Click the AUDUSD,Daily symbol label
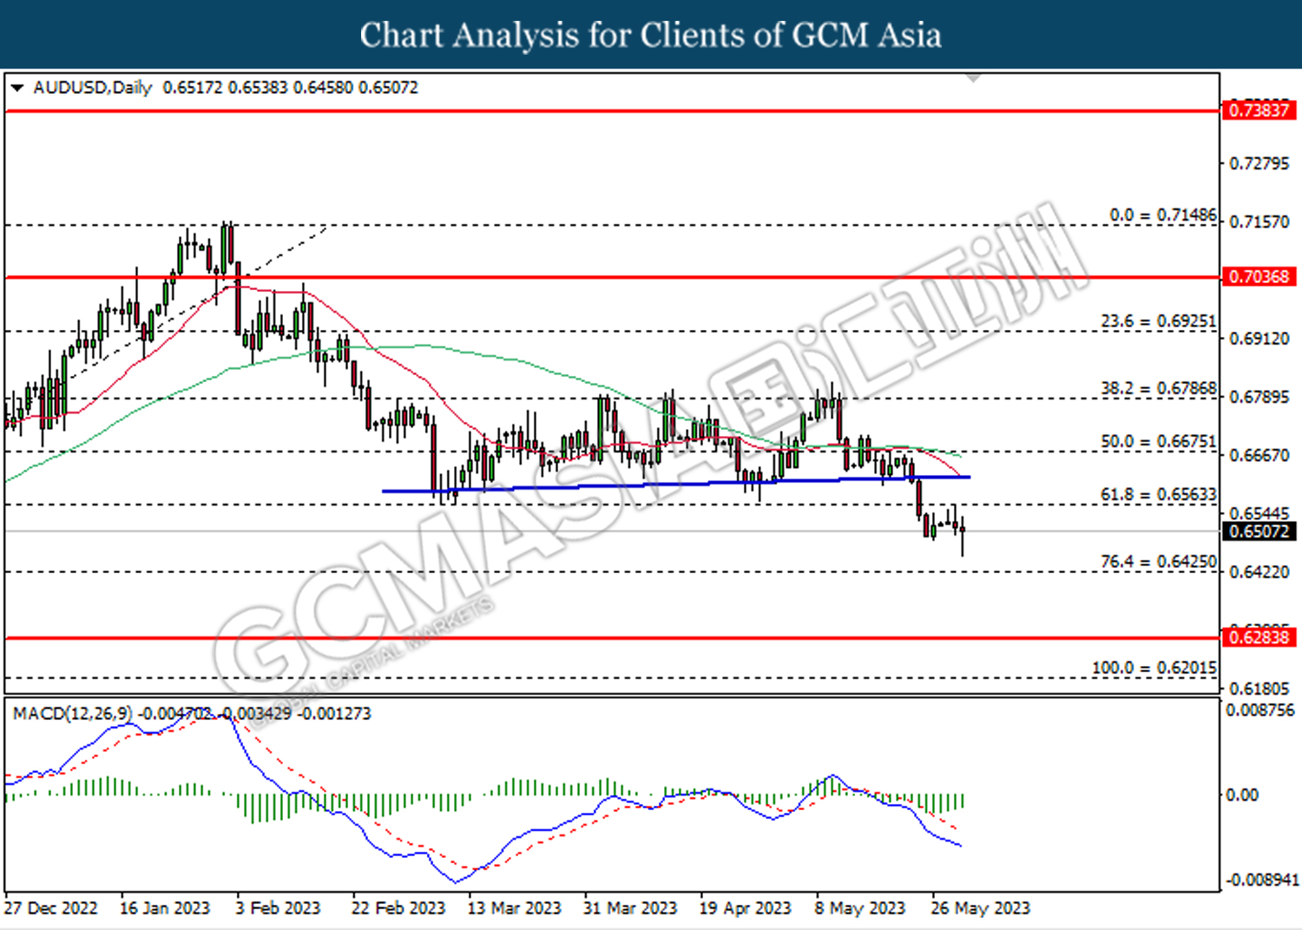Screen dimensions: 1302x930 point(92,88)
